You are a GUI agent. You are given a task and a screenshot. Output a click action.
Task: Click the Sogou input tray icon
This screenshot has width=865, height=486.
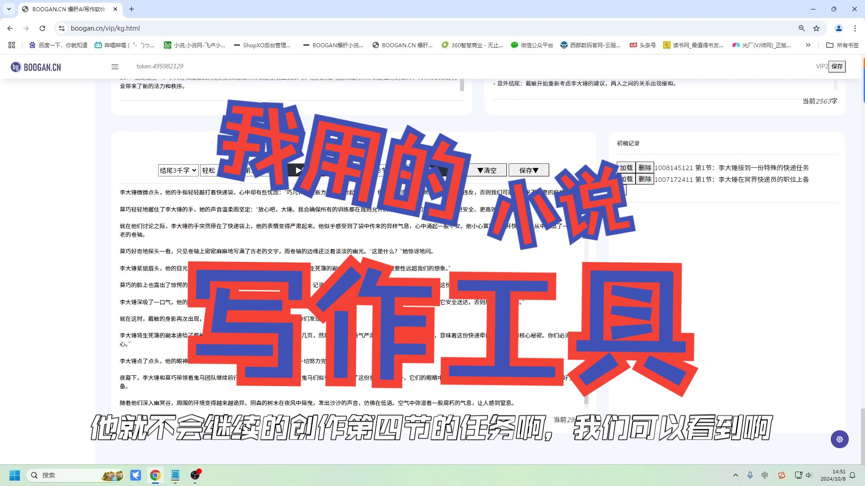coord(782,475)
